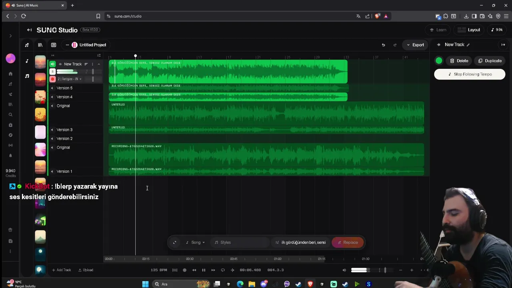Collapse right panel with arrow-to-bar icon
The height and width of the screenshot is (288, 512).
point(503,45)
